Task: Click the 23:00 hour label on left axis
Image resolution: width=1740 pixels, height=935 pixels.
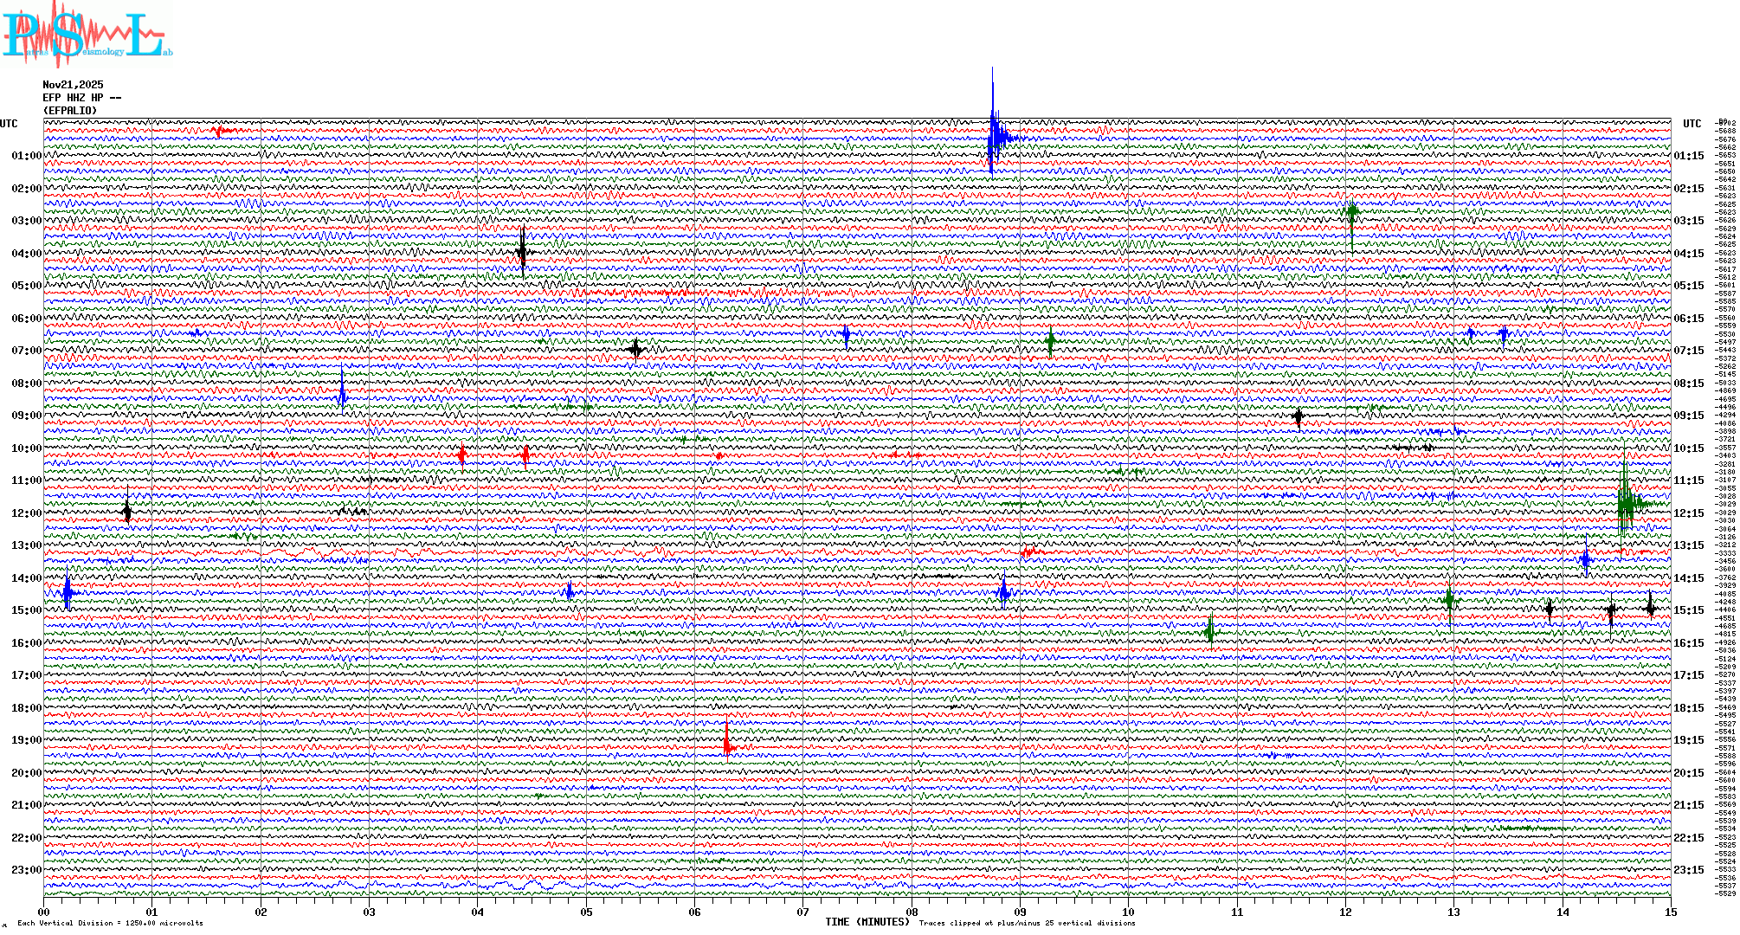Action: (26, 870)
